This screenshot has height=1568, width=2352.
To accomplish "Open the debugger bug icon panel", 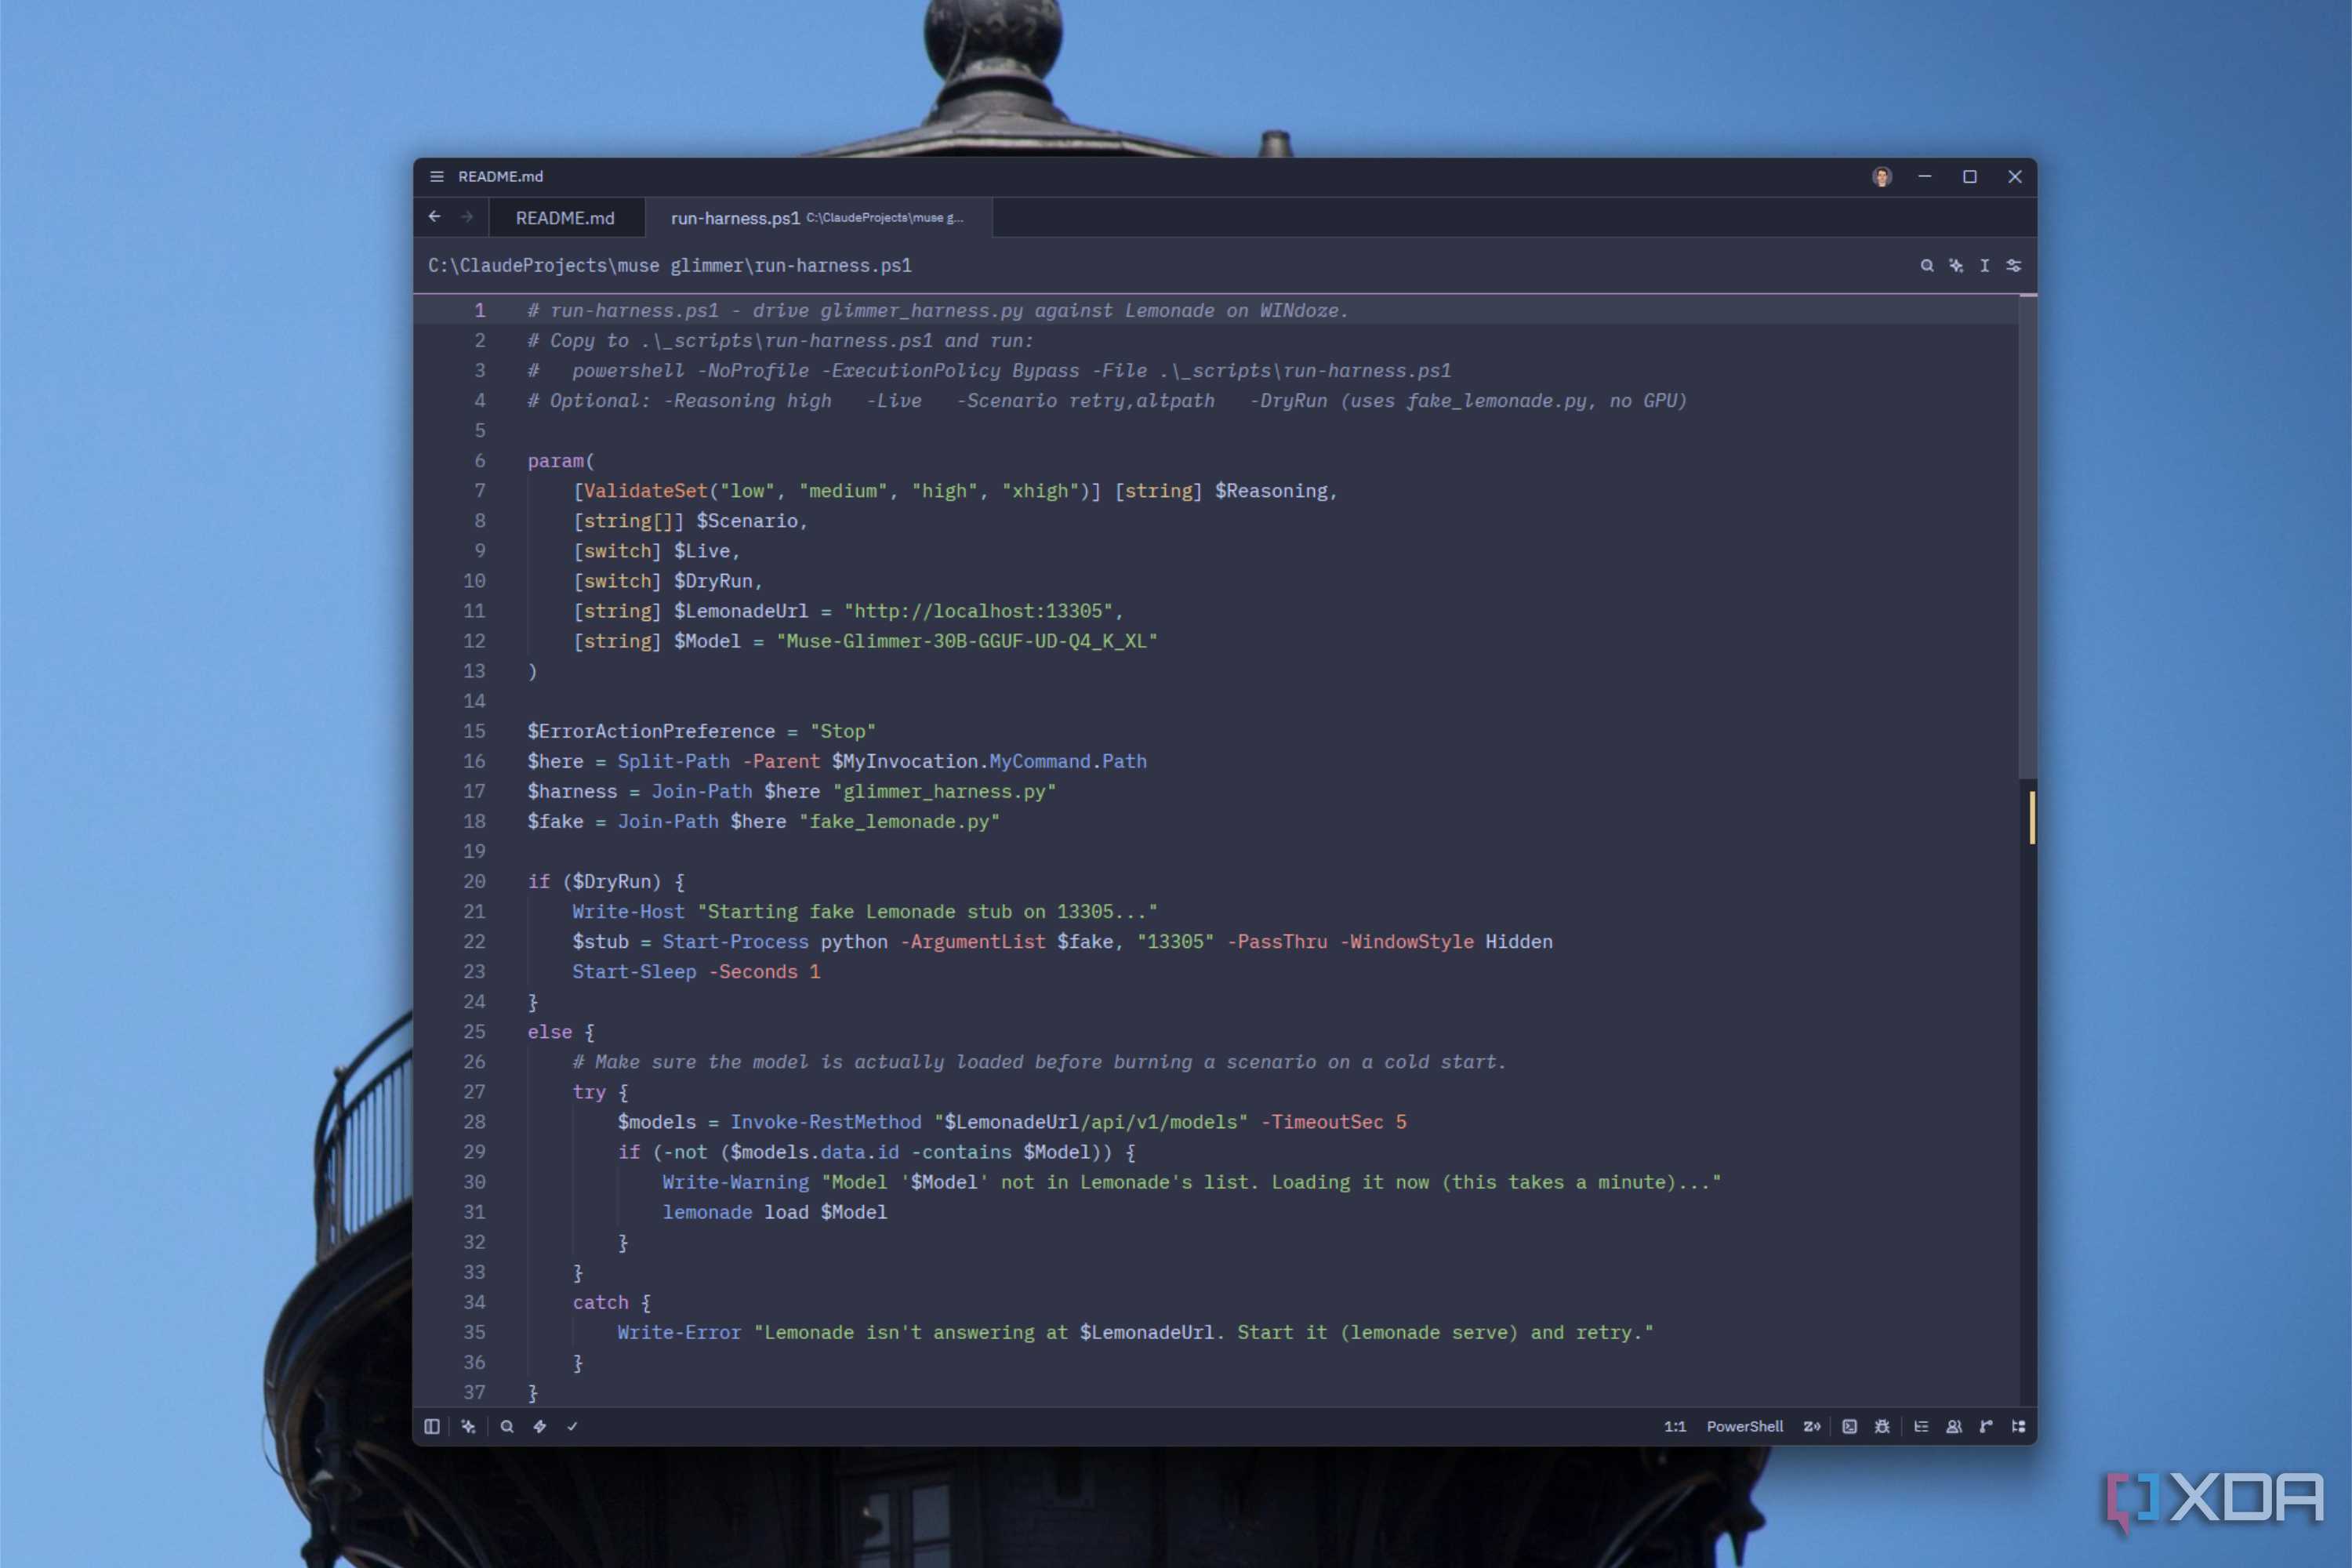I will [x=1882, y=1426].
